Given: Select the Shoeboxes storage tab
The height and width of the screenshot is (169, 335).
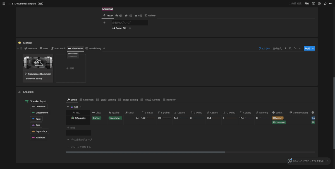Looking at the screenshot, I should (76, 49).
